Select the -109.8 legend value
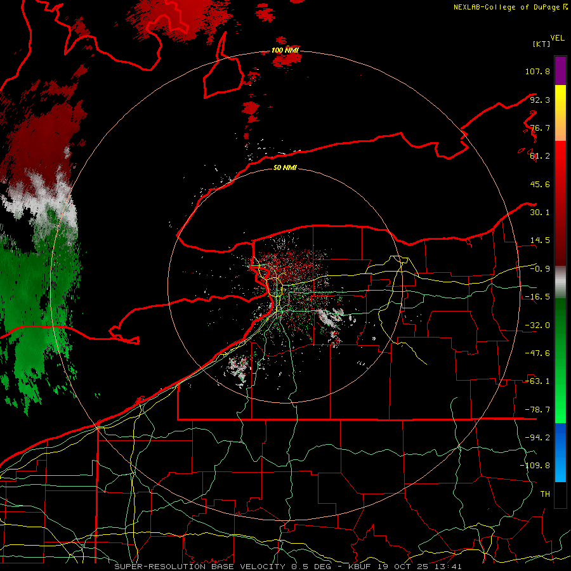 pos(535,466)
